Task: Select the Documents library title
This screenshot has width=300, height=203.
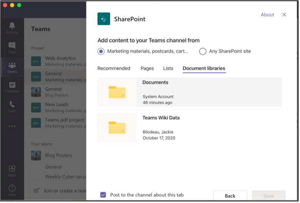Action: [x=155, y=83]
